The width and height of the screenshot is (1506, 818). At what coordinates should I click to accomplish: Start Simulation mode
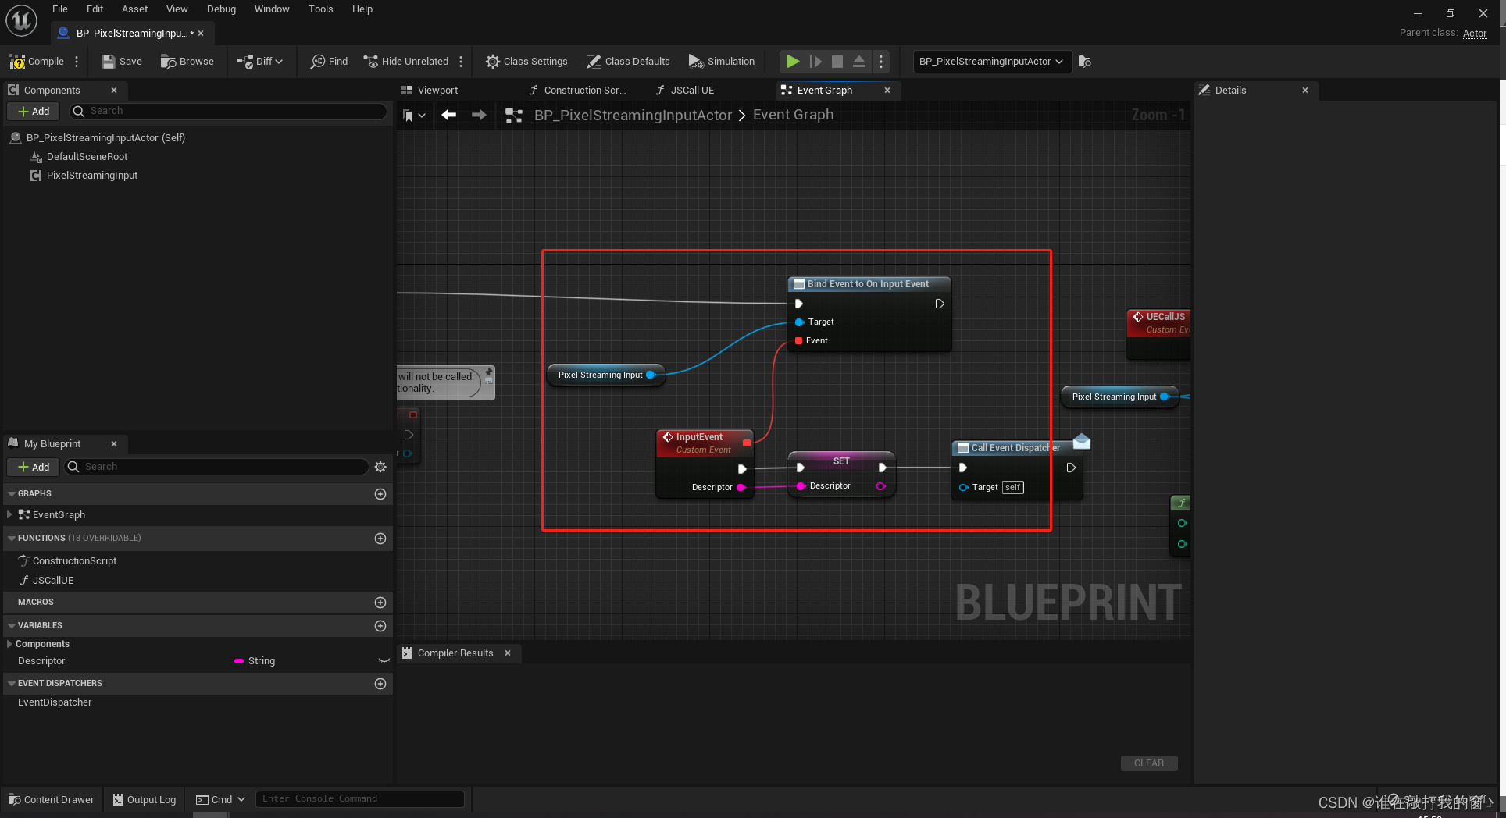click(721, 62)
